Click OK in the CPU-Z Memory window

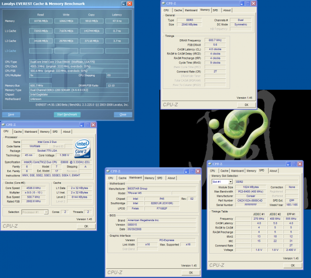click(x=246, y=105)
